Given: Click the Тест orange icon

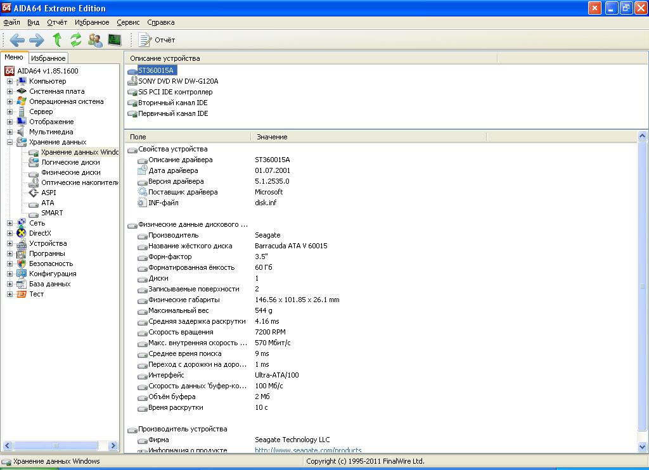Looking at the screenshot, I should pyautogui.click(x=22, y=294).
